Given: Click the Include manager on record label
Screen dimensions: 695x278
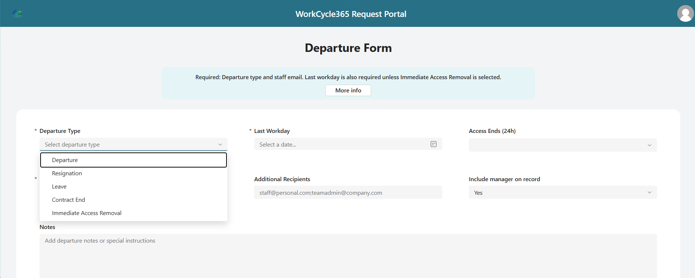Looking at the screenshot, I should click(504, 179).
